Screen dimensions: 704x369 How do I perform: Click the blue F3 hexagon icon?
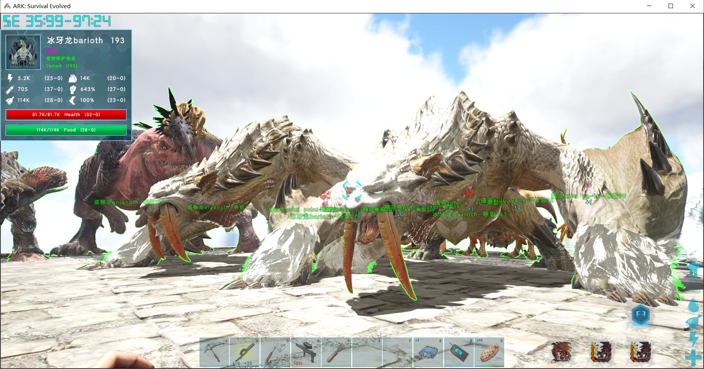click(641, 315)
